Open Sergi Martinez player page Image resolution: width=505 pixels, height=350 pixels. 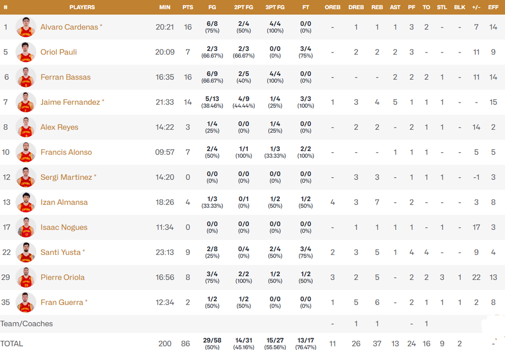coord(66,177)
